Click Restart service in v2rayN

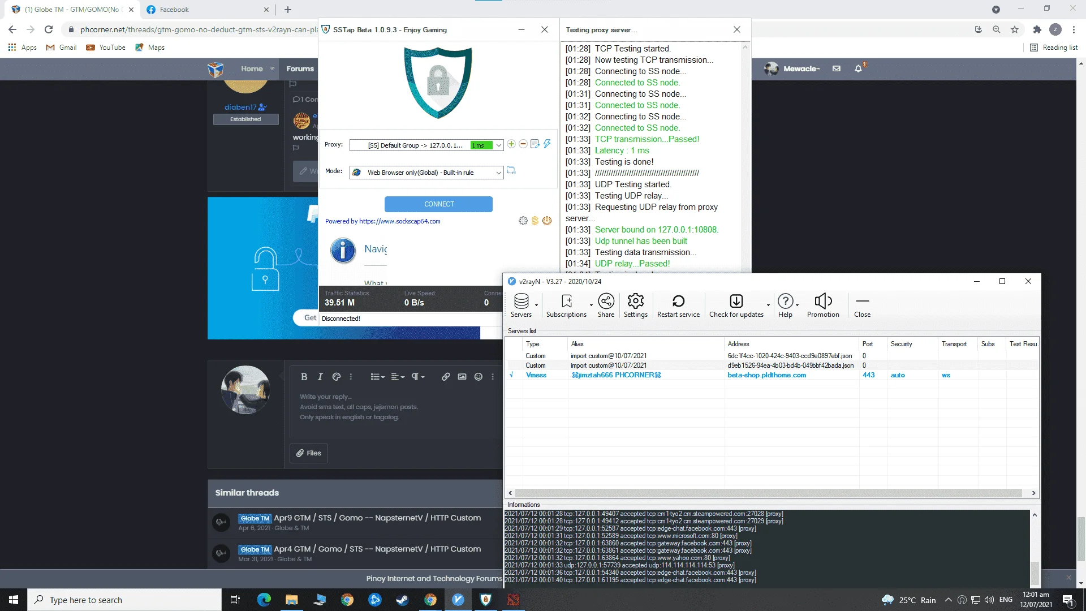pyautogui.click(x=678, y=305)
